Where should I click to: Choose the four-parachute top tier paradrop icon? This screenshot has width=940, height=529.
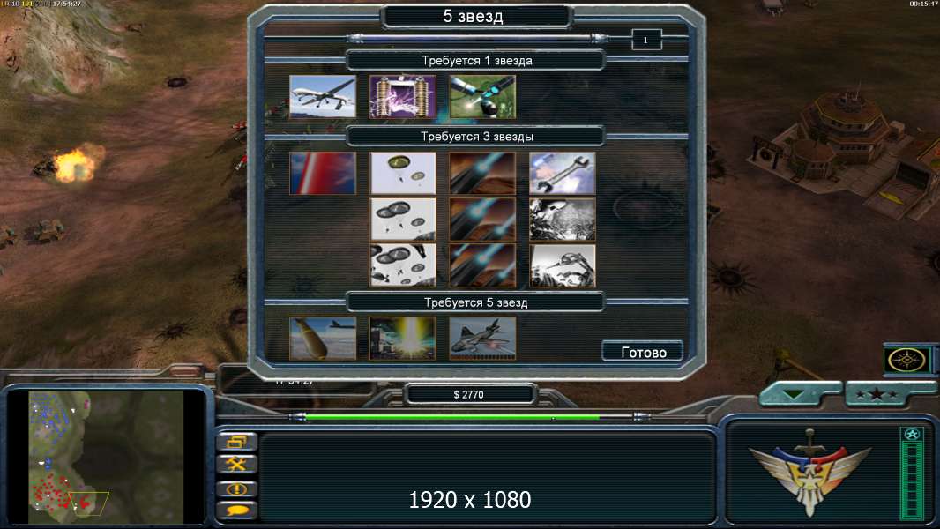[x=402, y=265]
